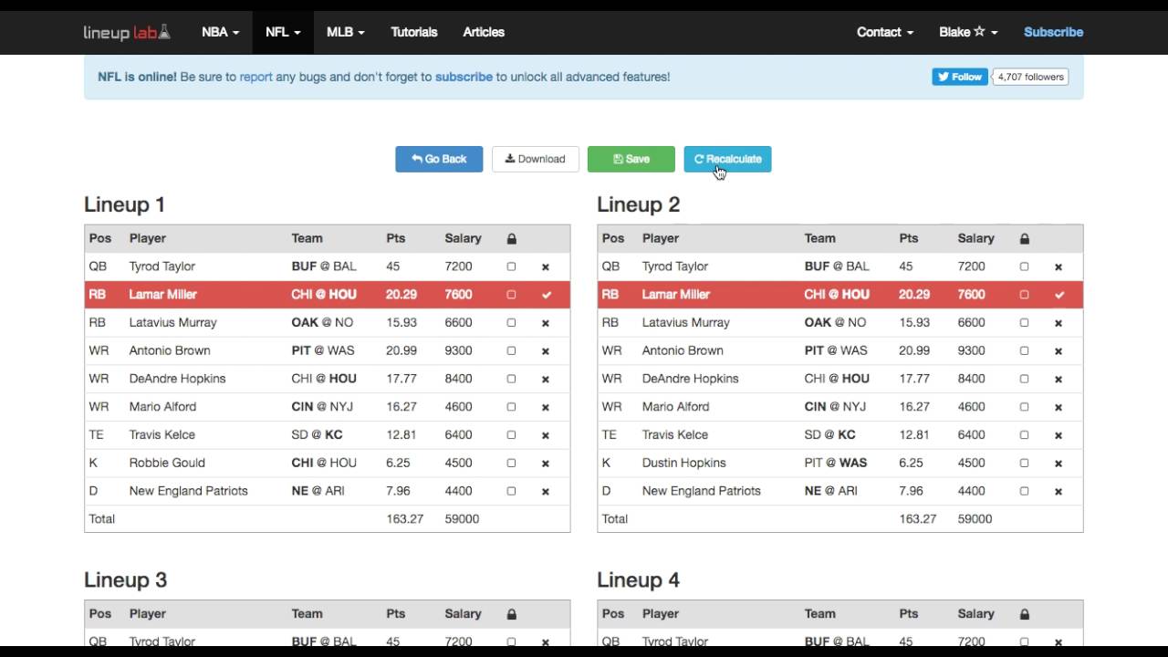The image size is (1168, 657).
Task: Remove Mario Alford from Lineup 1
Action: pyautogui.click(x=546, y=408)
